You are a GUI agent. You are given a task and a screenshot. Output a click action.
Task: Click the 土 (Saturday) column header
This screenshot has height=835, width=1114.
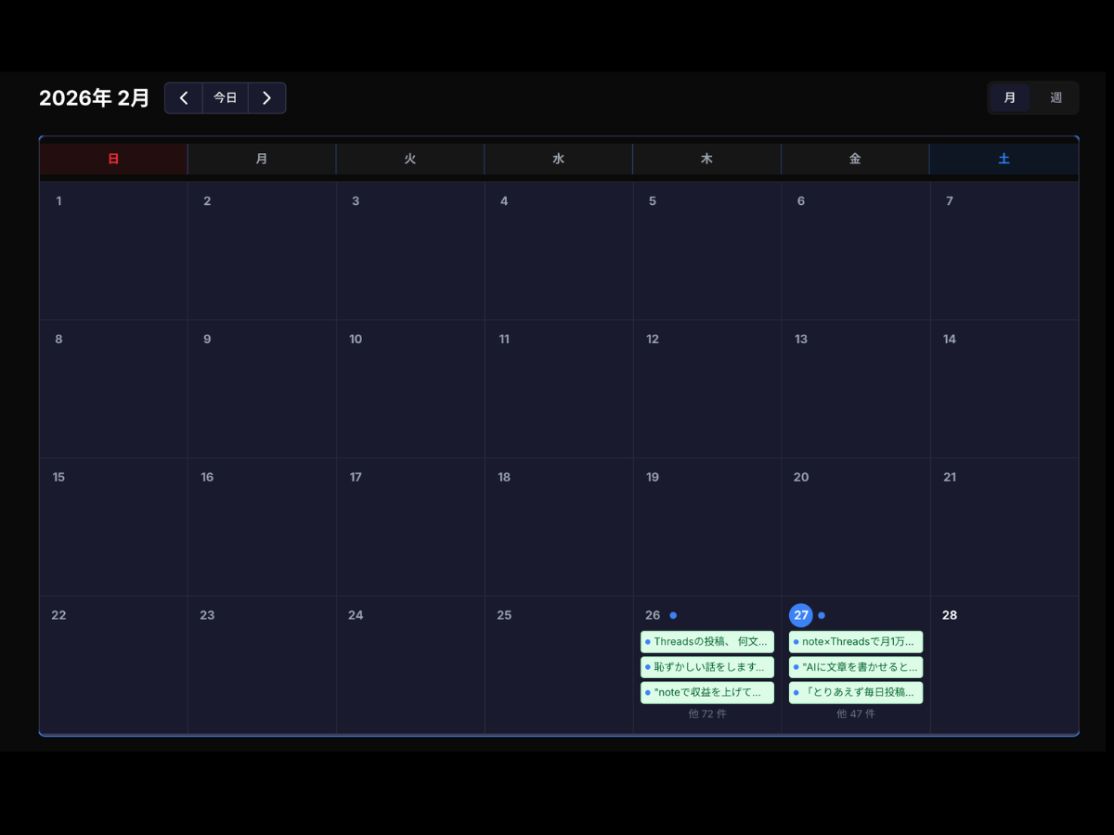point(1004,159)
